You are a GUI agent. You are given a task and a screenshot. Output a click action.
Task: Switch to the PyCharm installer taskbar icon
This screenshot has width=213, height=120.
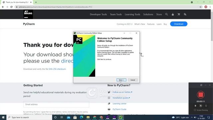pyautogui.click(x=120, y=117)
